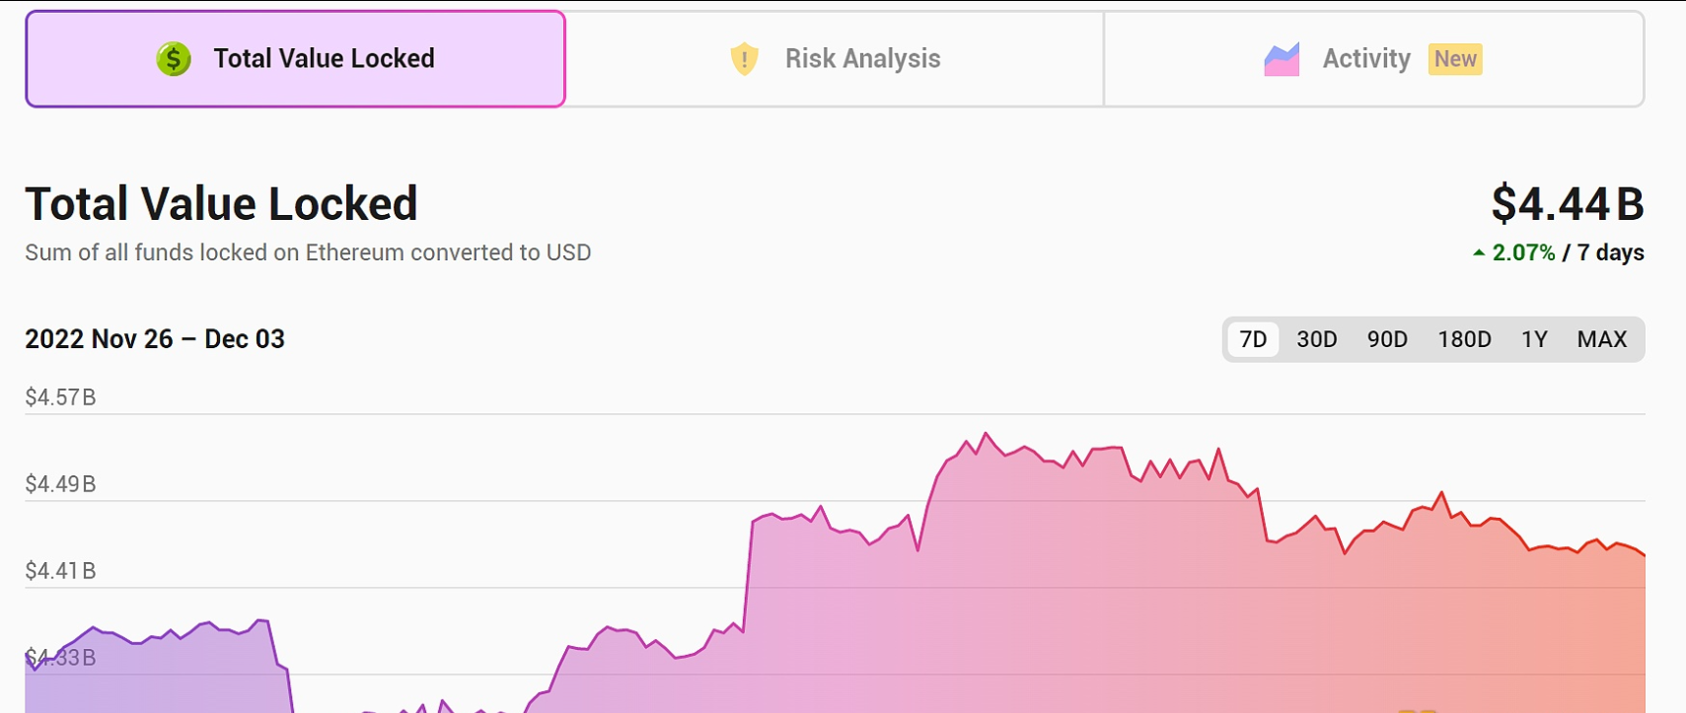Select the 7D time range
This screenshot has width=1686, height=713.
[1253, 339]
